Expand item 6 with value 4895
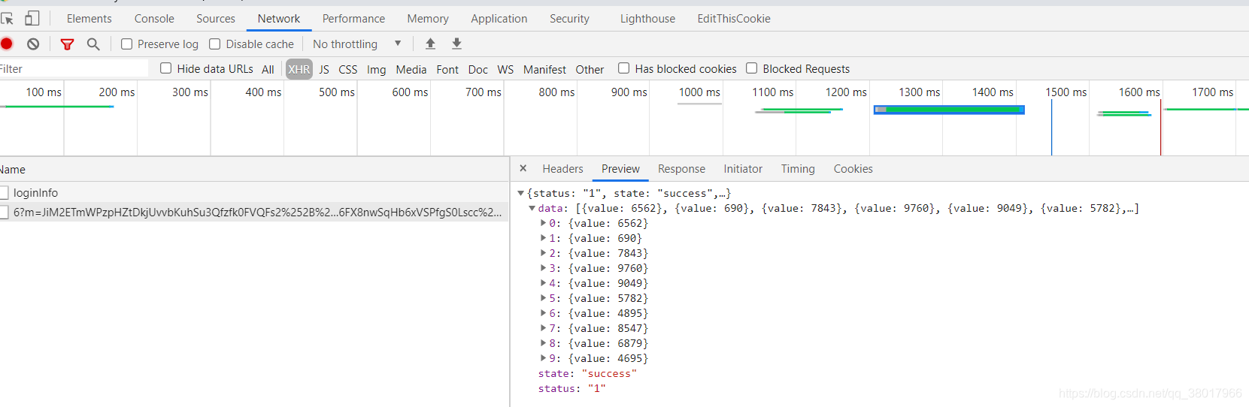This screenshot has width=1249, height=407. [544, 313]
